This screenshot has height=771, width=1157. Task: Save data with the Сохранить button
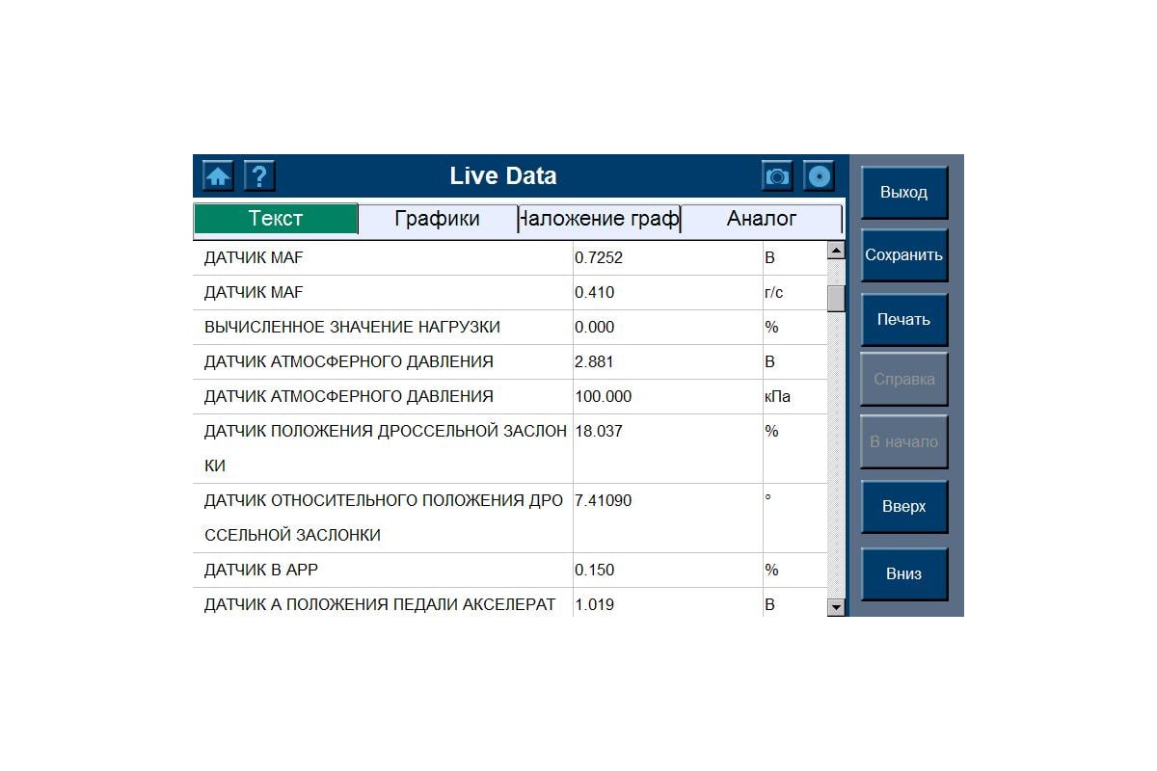(x=904, y=255)
